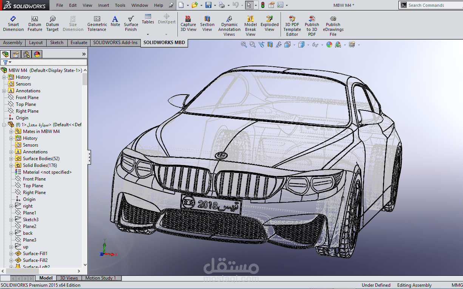Open the Options dropdown arrow

[287, 5]
